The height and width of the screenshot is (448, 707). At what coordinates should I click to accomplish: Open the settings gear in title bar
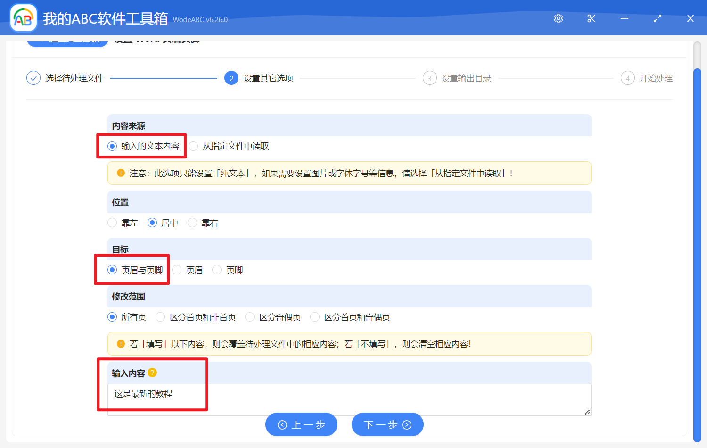pos(558,18)
